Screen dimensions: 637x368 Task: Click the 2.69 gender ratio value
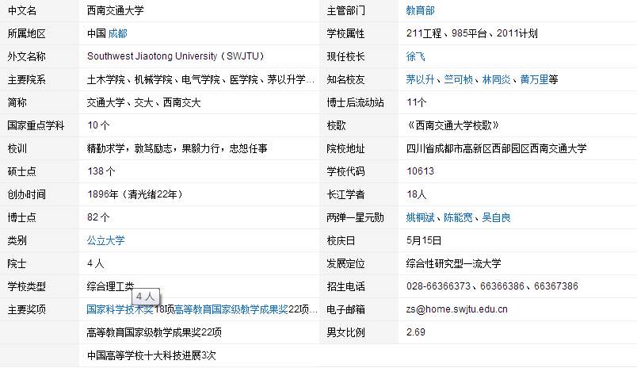pos(416,332)
